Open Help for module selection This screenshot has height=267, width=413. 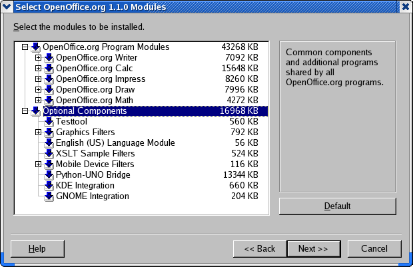37,248
